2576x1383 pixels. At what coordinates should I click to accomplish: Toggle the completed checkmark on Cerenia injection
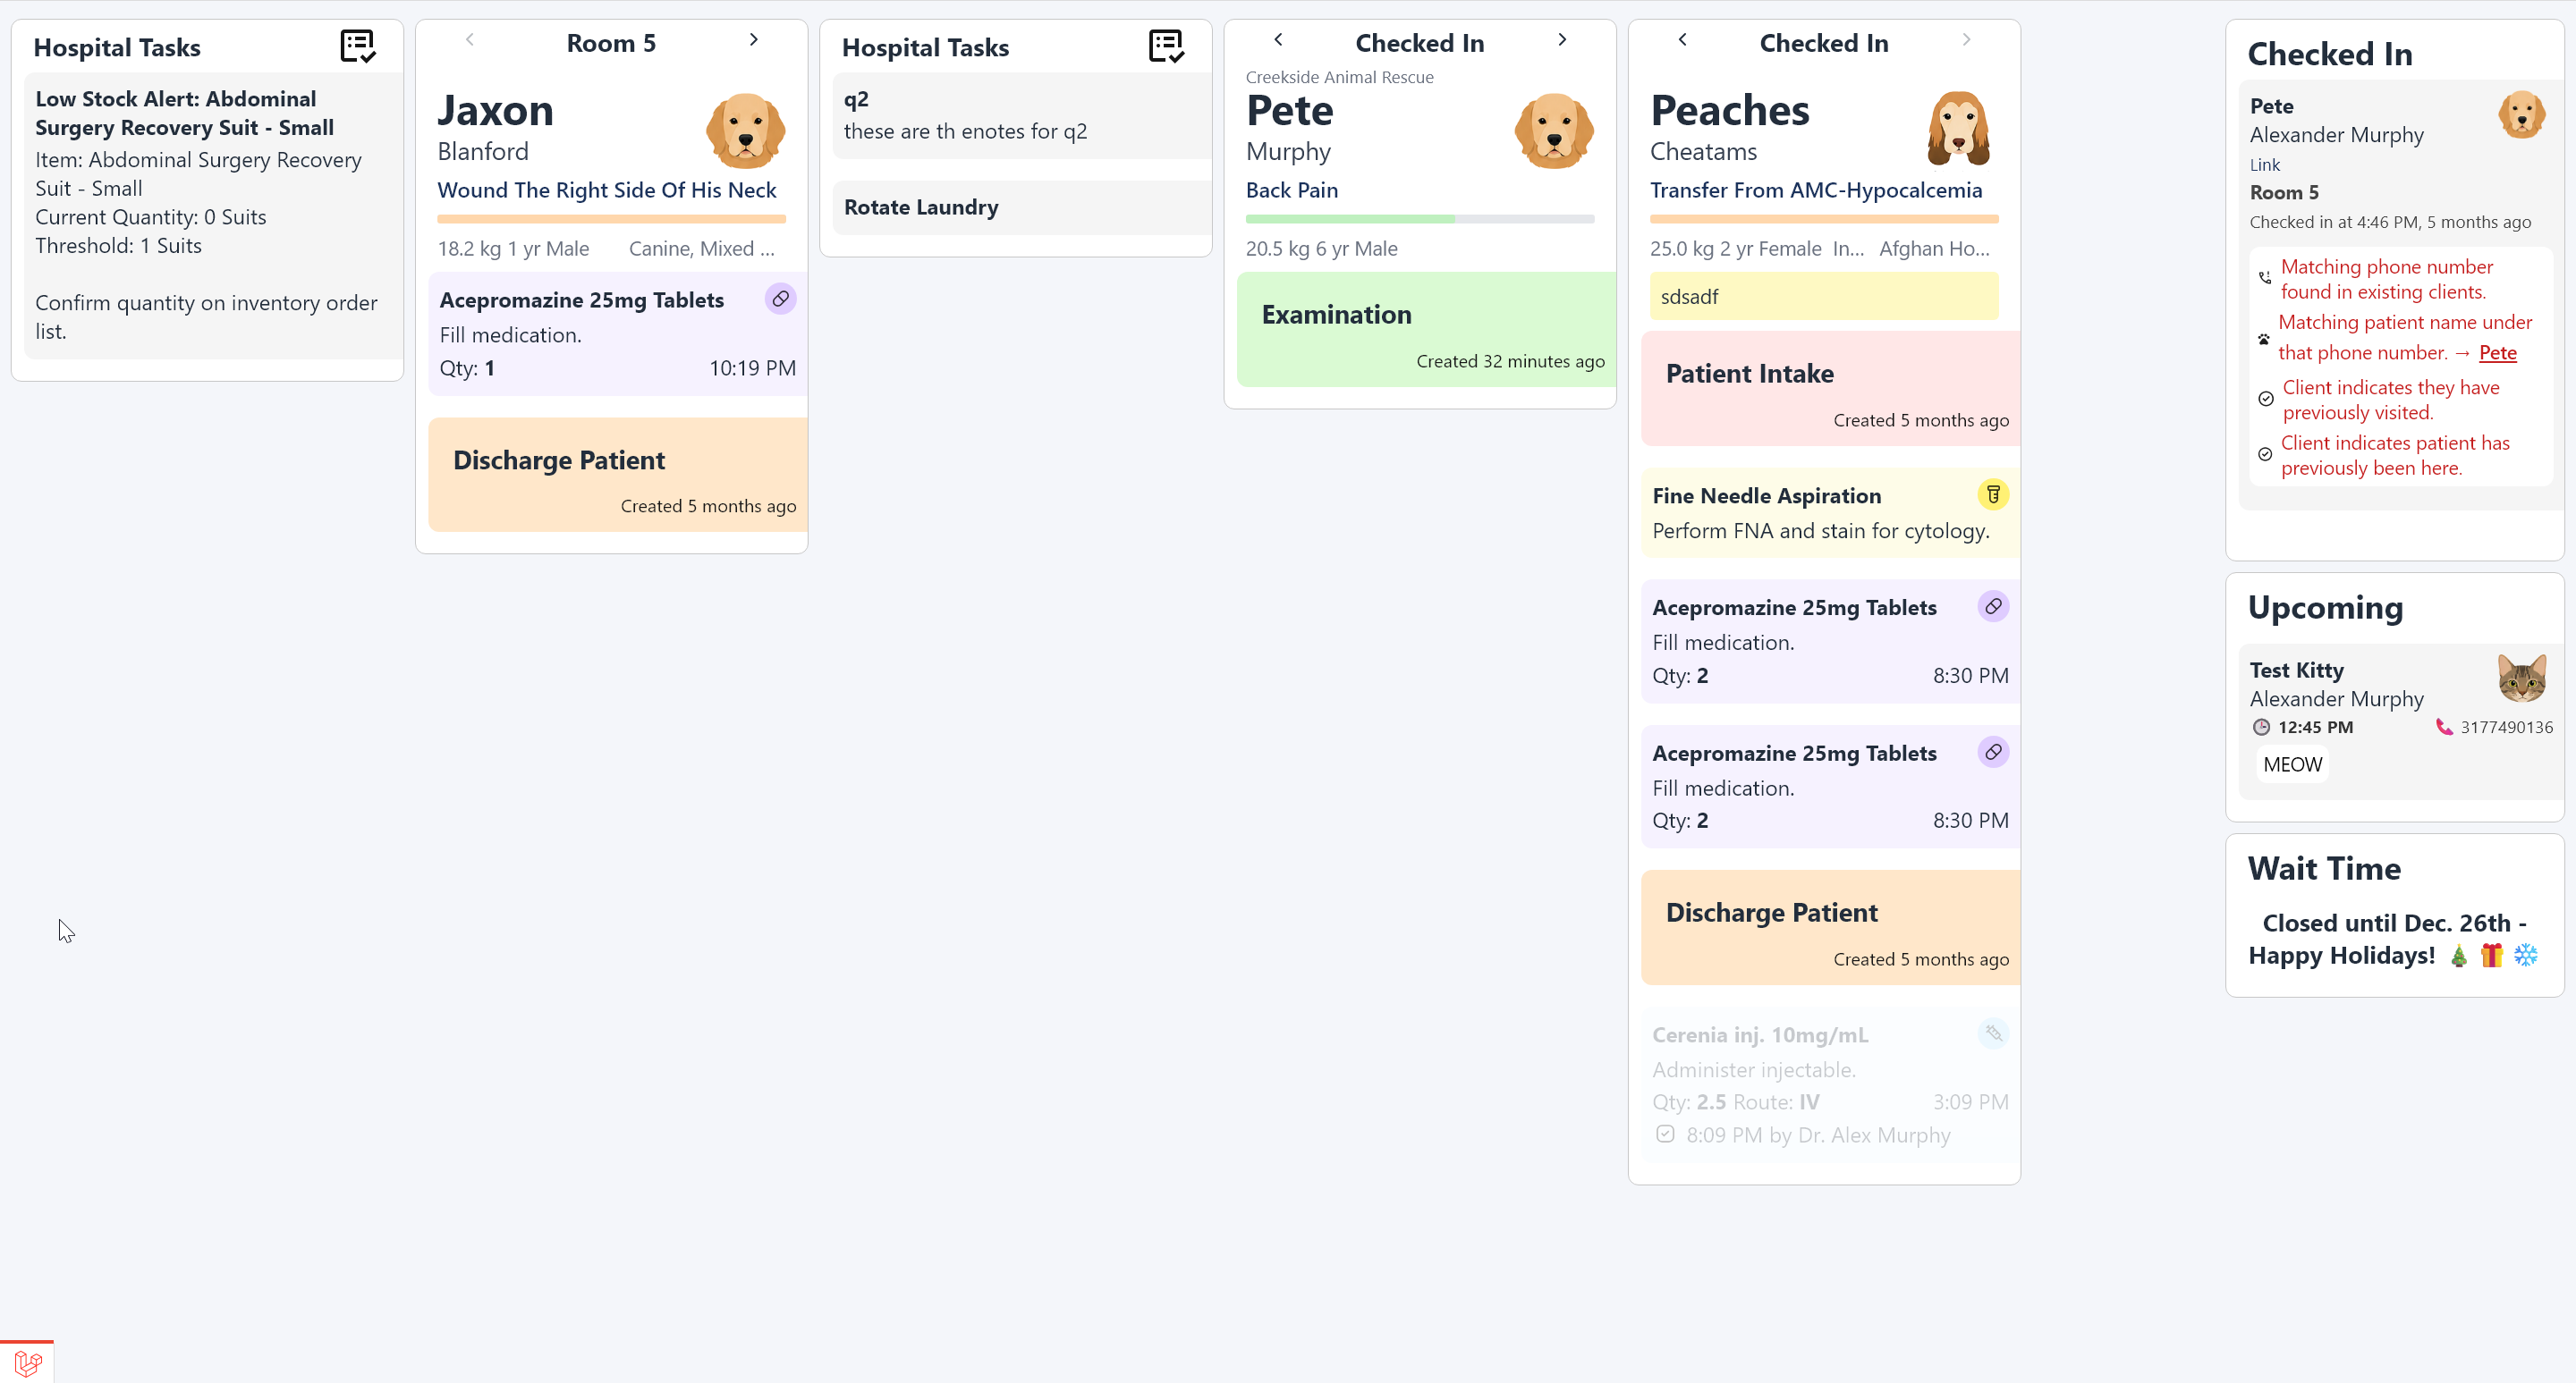(1665, 1134)
